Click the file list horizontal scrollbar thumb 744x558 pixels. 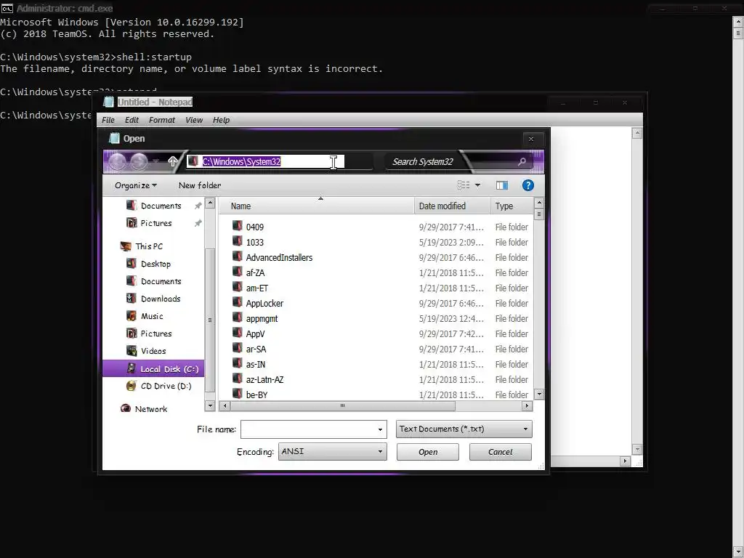pos(343,406)
